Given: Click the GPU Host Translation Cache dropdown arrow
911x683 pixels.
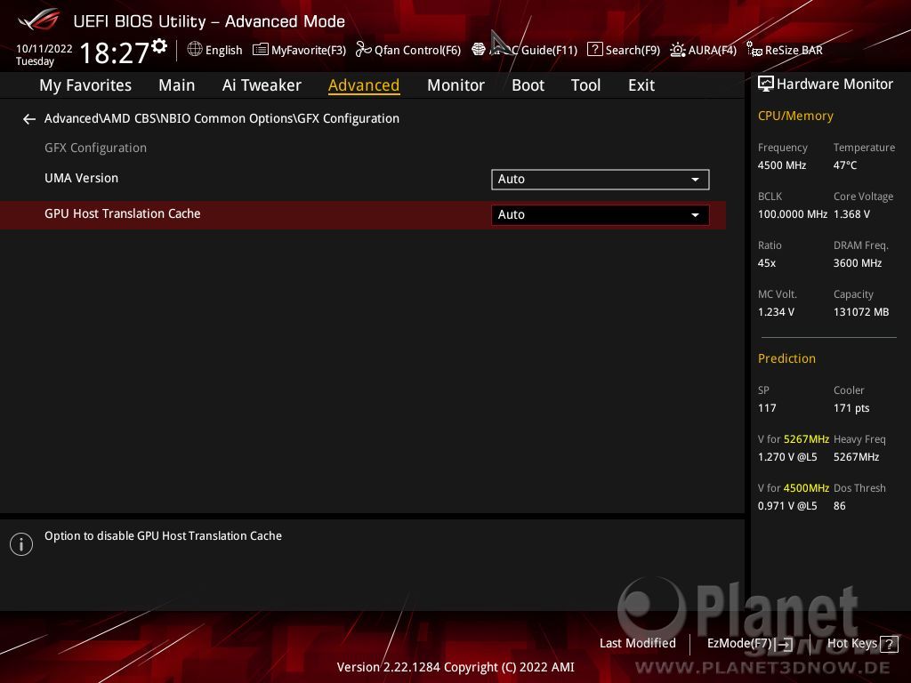Looking at the screenshot, I should [x=695, y=215].
